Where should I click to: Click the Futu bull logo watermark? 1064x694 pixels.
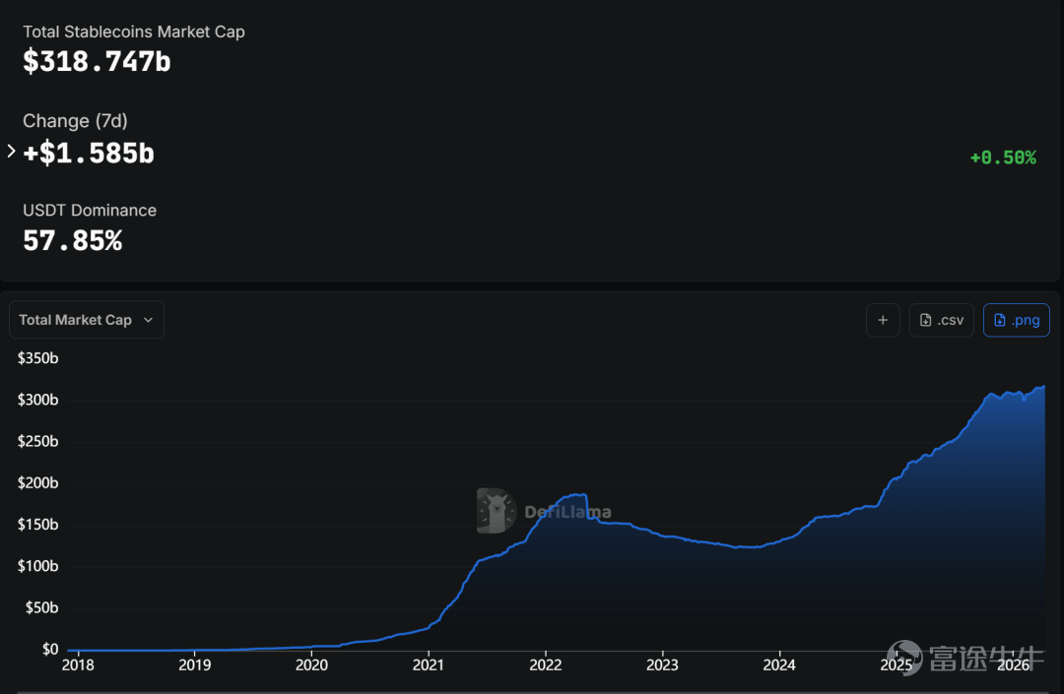[x=904, y=658]
